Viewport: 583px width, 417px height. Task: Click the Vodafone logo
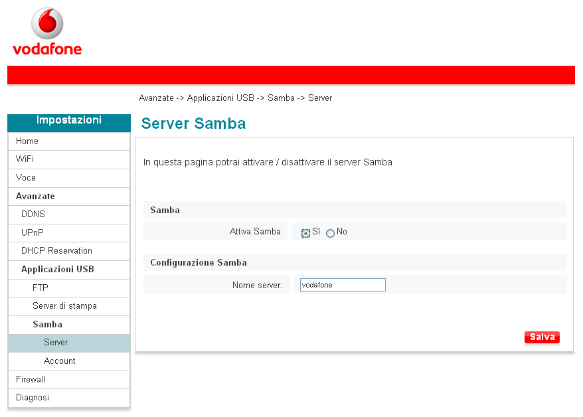46,32
